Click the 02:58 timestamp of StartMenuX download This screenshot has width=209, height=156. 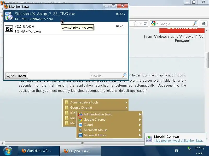click(x=120, y=14)
